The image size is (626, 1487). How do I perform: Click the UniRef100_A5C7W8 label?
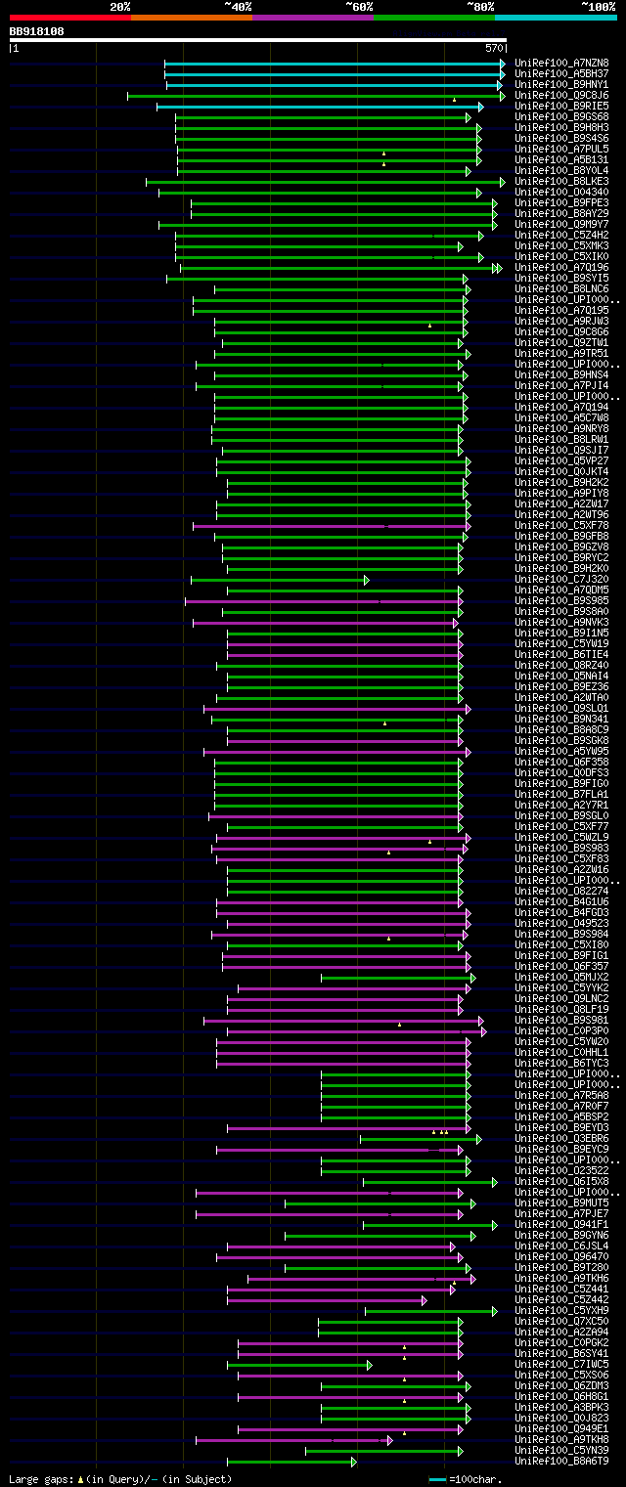click(x=559, y=417)
